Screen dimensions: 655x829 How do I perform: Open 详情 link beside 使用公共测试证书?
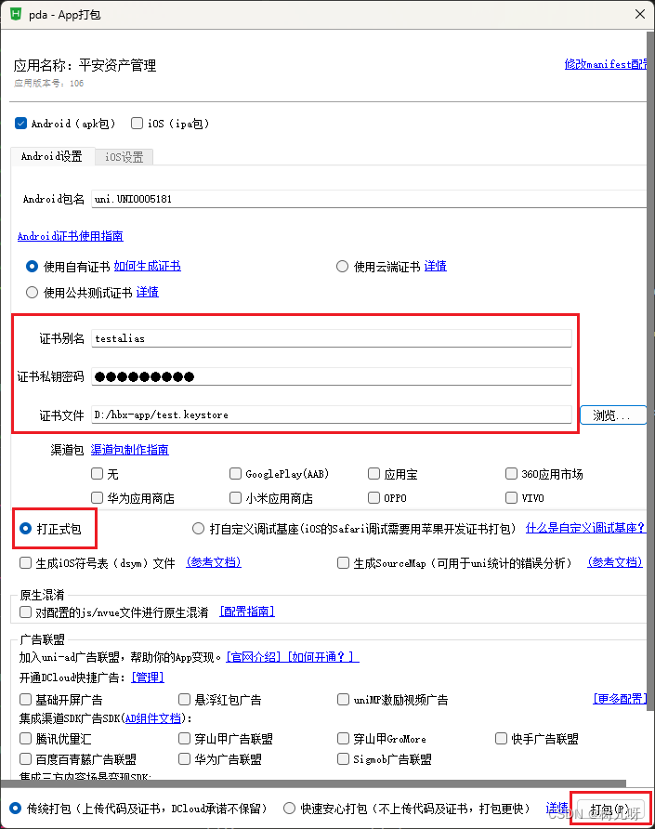(148, 292)
